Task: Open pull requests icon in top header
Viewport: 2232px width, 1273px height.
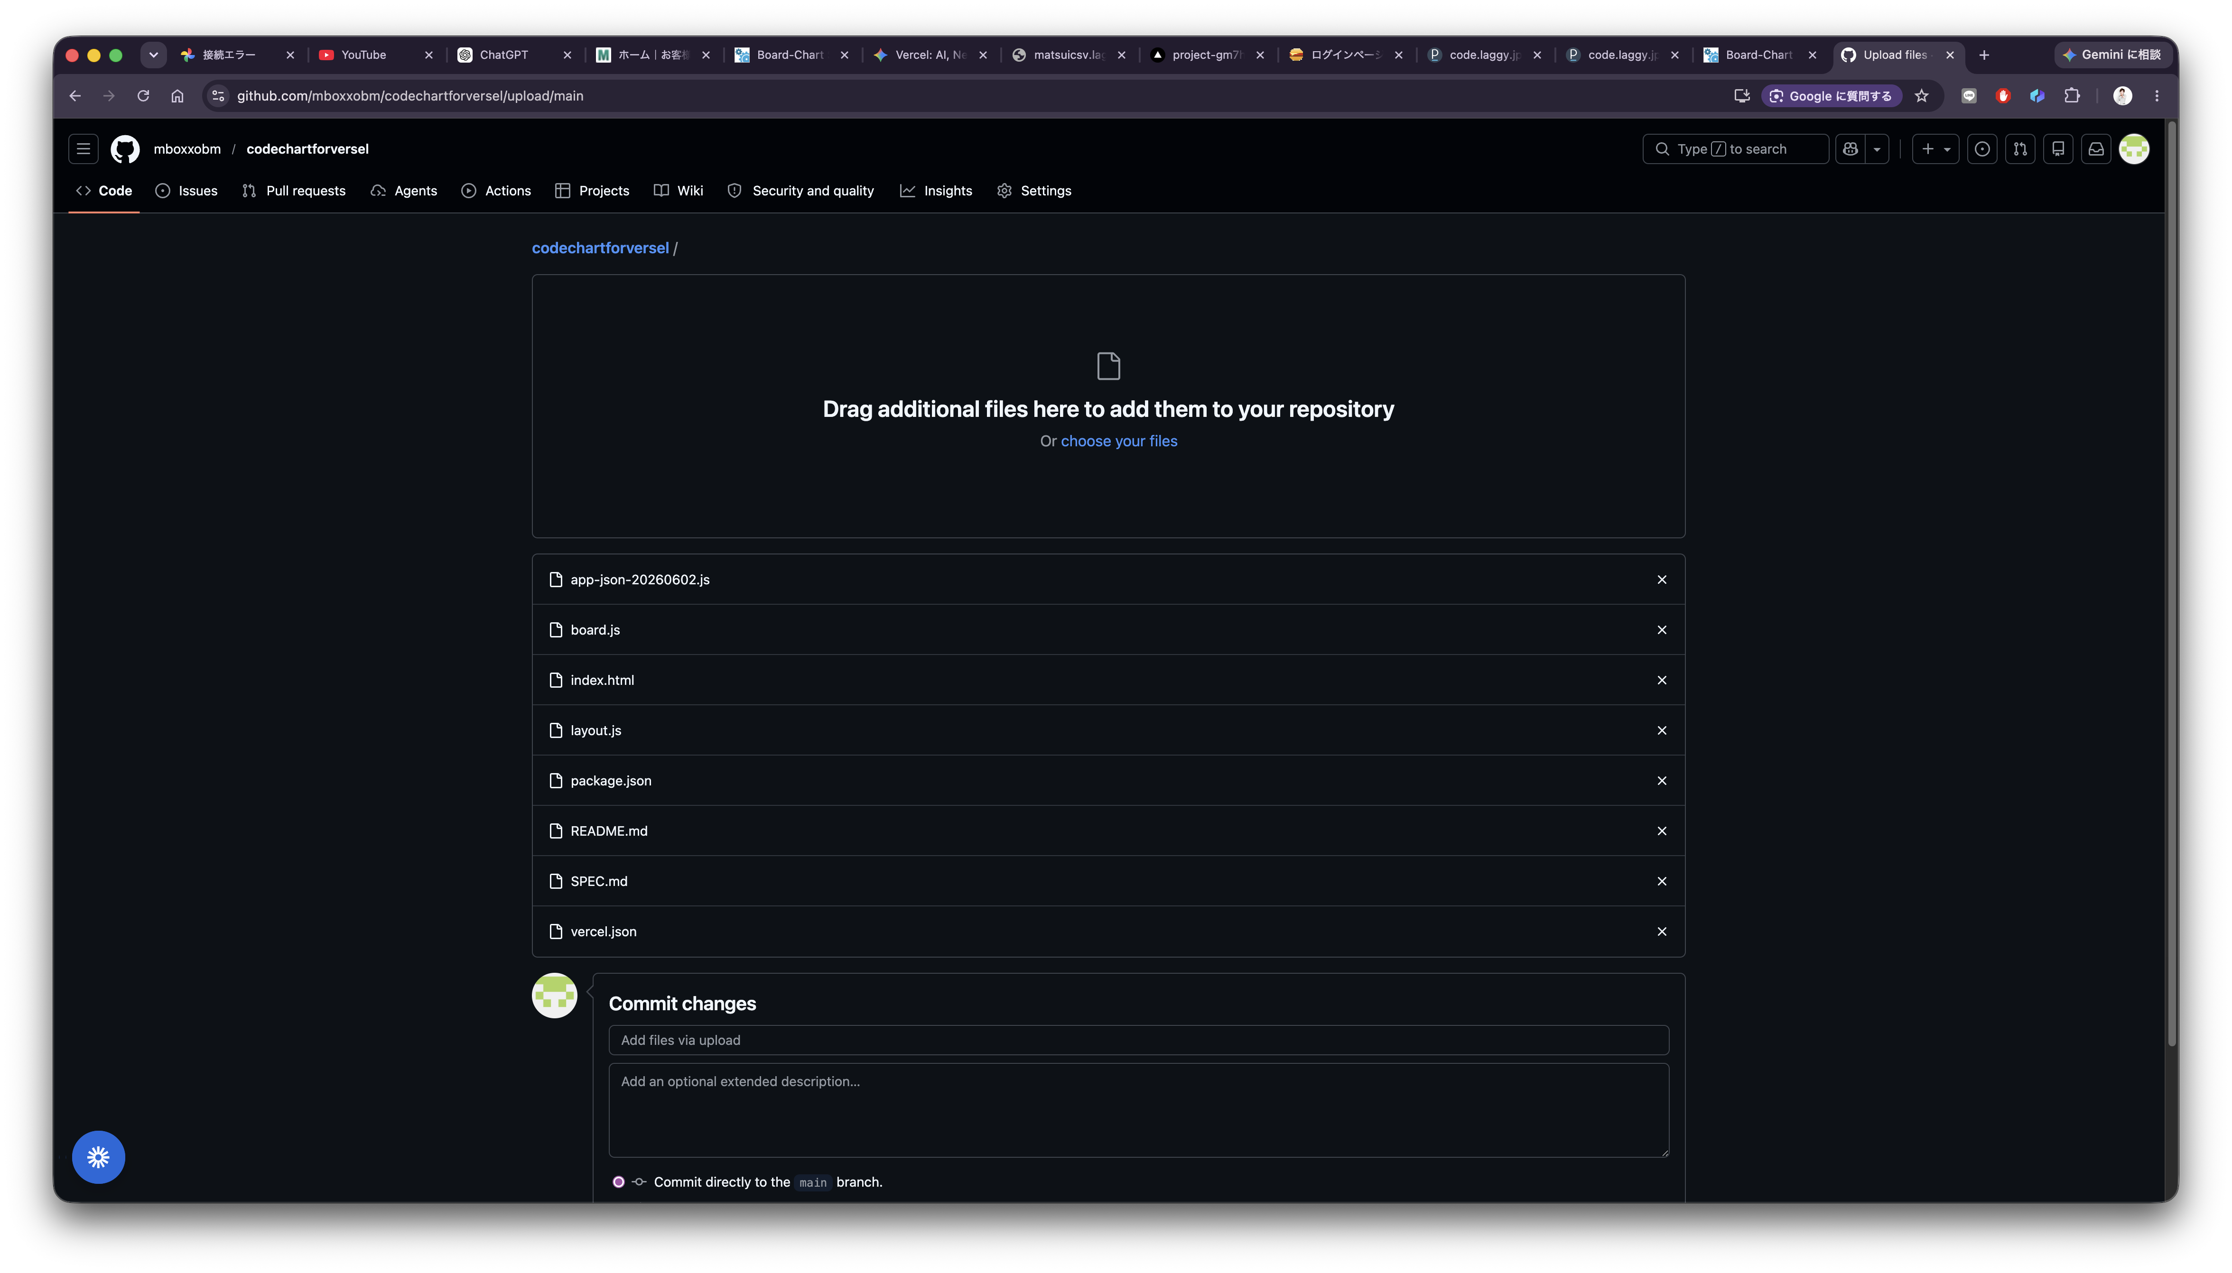Action: [x=2019, y=148]
